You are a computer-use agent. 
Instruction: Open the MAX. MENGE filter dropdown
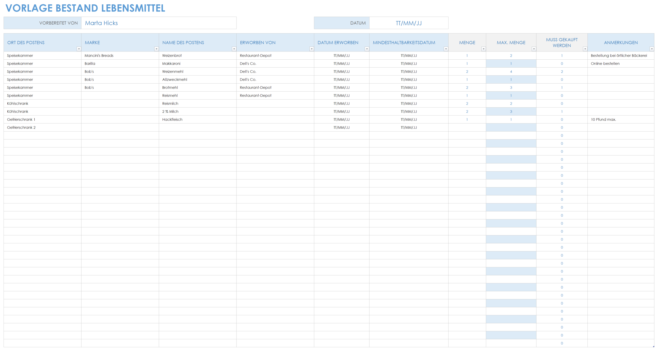tap(534, 49)
